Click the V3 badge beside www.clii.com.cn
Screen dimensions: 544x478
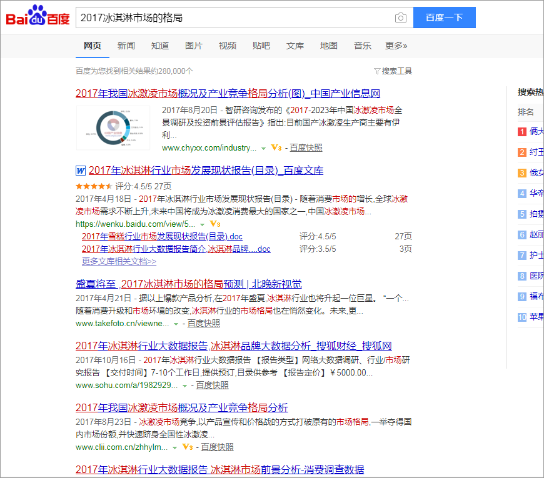tap(187, 447)
